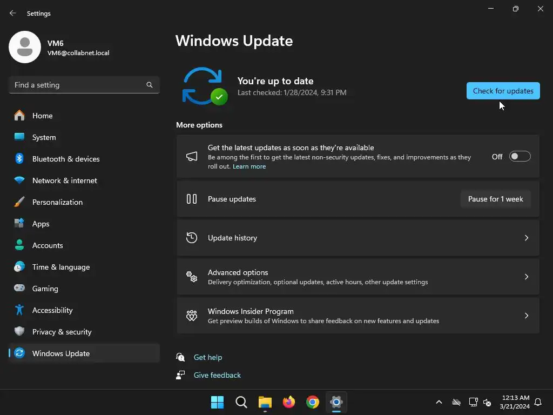The height and width of the screenshot is (415, 553).
Task: Click the Advanced options gears icon
Action: tap(192, 276)
